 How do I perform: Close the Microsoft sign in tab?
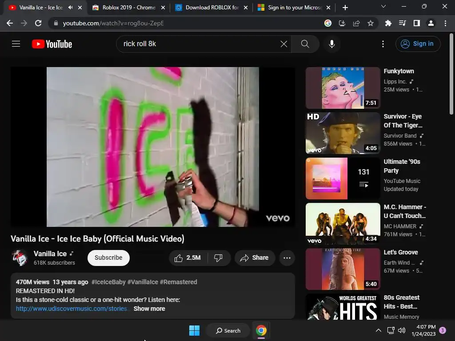pos(328,8)
